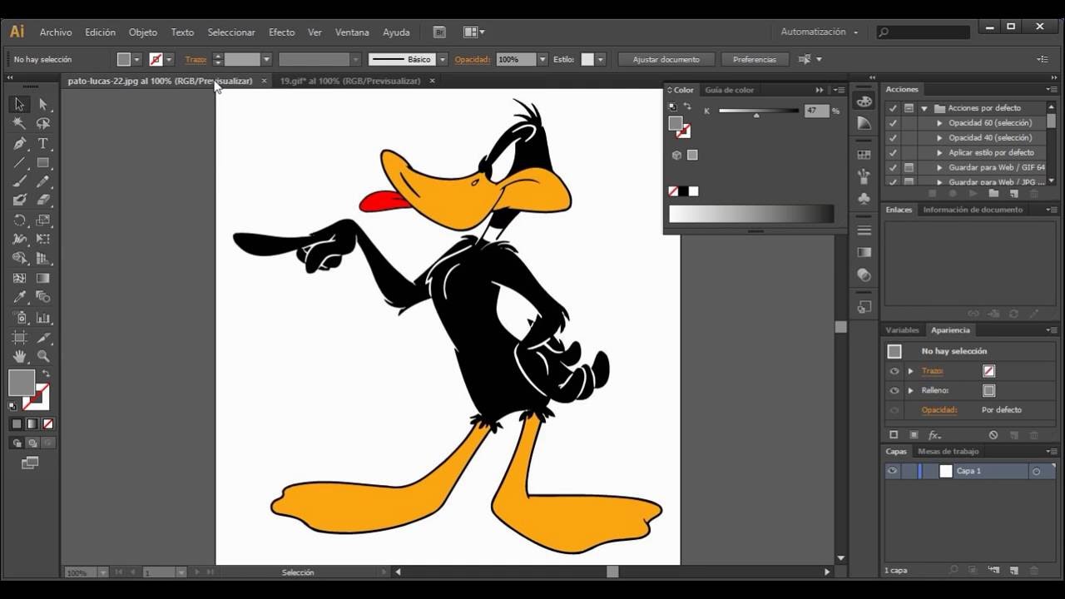The image size is (1065, 599).
Task: Select the Paintbrush tool
Action: (19, 181)
